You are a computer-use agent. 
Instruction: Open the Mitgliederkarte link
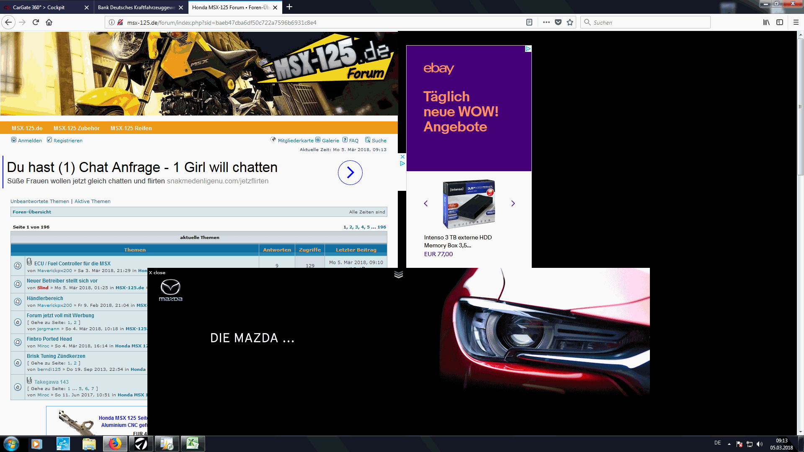296,141
